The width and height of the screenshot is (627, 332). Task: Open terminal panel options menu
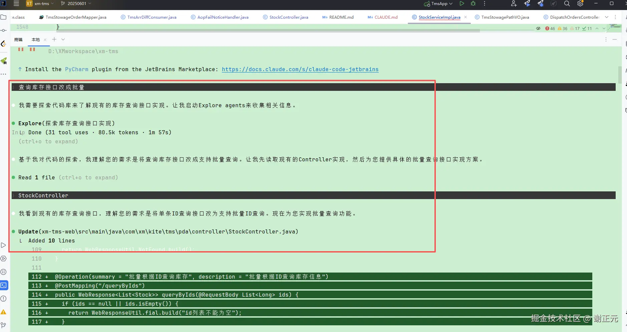tap(606, 39)
